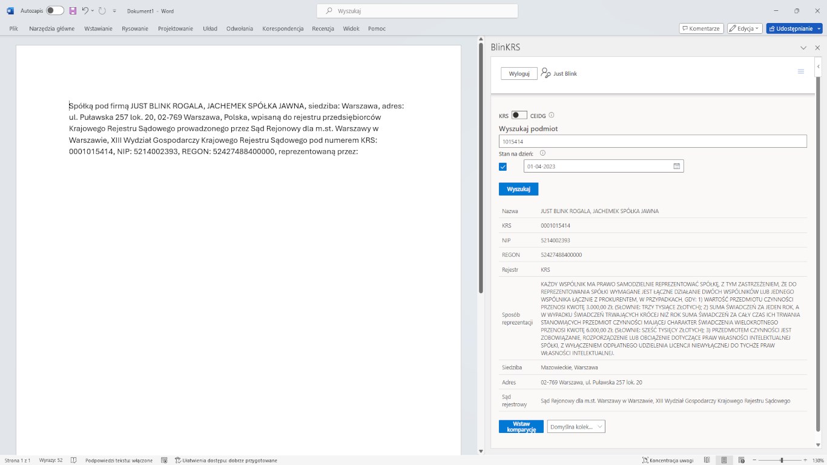Click the Wyszukaj podmiot input with 1015414

point(653,141)
